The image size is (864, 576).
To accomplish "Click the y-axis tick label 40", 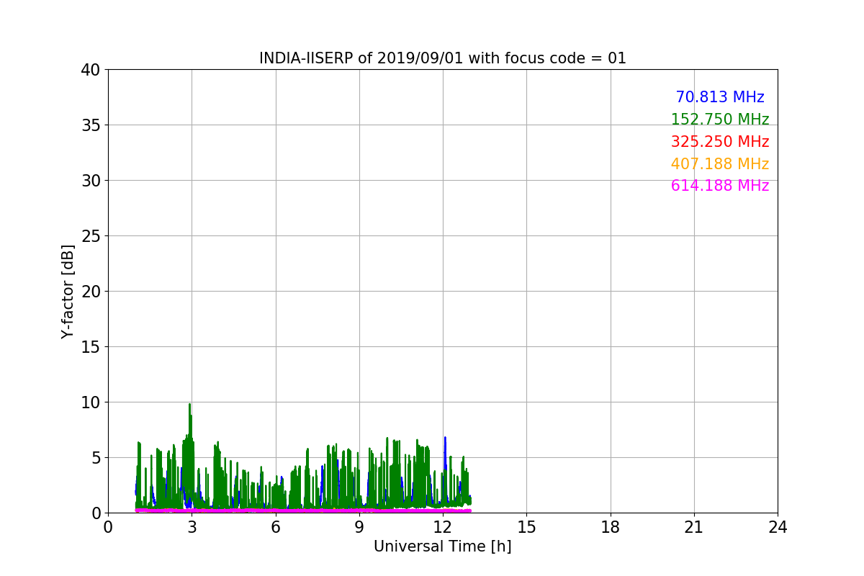I will [x=91, y=70].
